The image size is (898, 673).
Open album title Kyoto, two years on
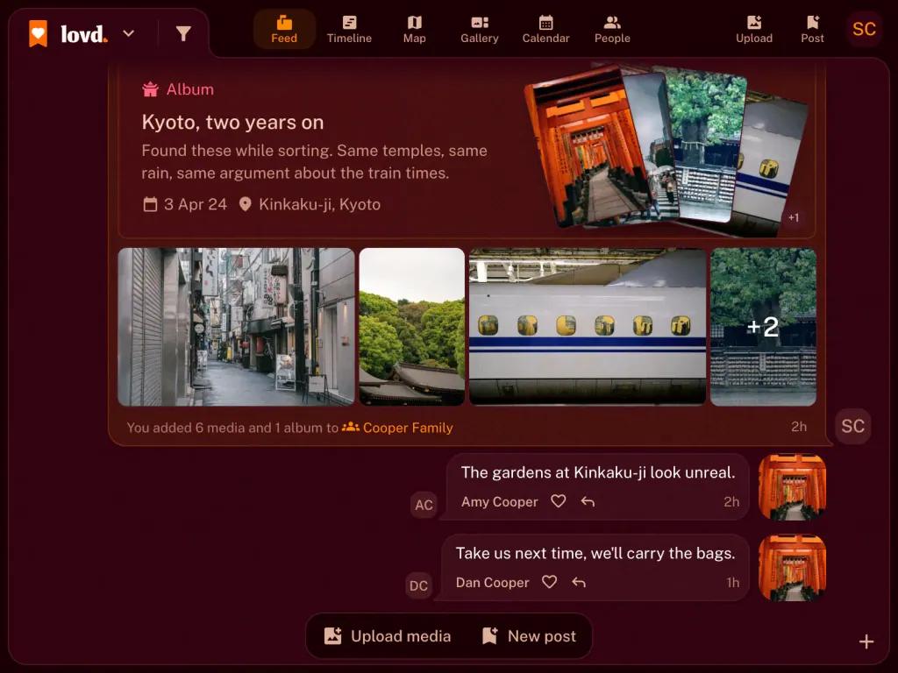[x=232, y=122]
